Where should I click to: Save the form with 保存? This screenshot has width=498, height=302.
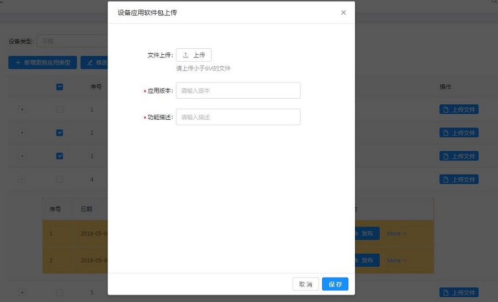pyautogui.click(x=335, y=284)
